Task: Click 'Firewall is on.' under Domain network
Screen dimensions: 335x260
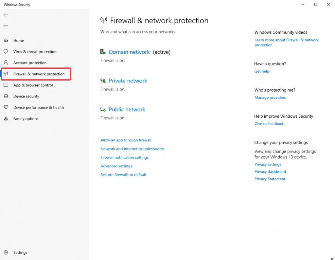Action: pyautogui.click(x=113, y=61)
